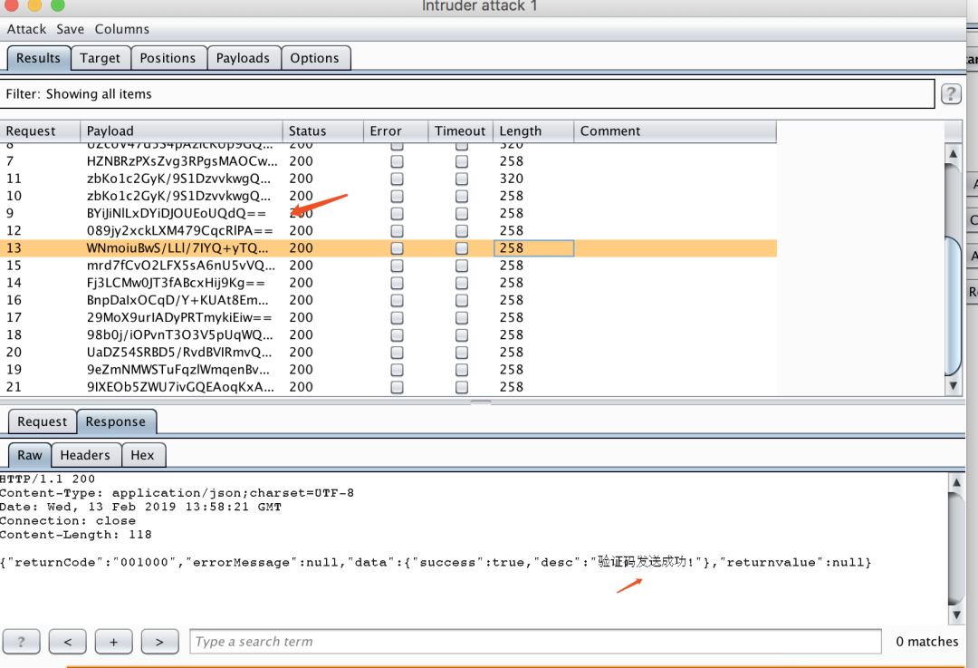Click the plus button in search bar
Image resolution: width=978 pixels, height=668 pixels.
coord(114,642)
